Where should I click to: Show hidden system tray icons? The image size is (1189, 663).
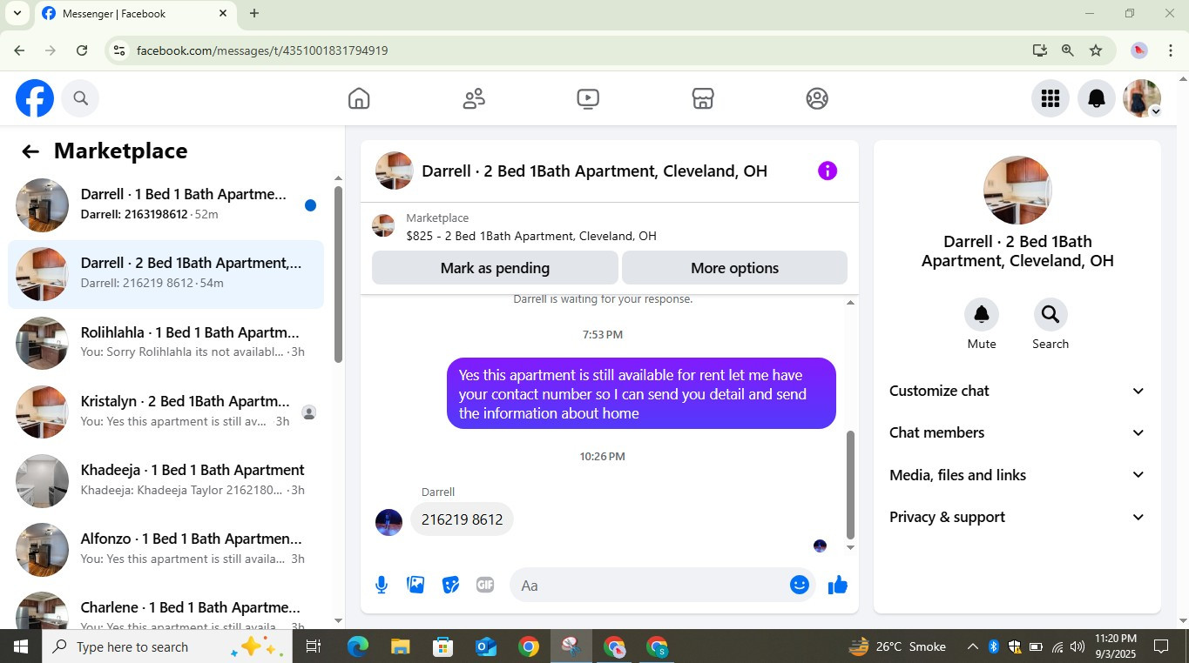point(972,646)
